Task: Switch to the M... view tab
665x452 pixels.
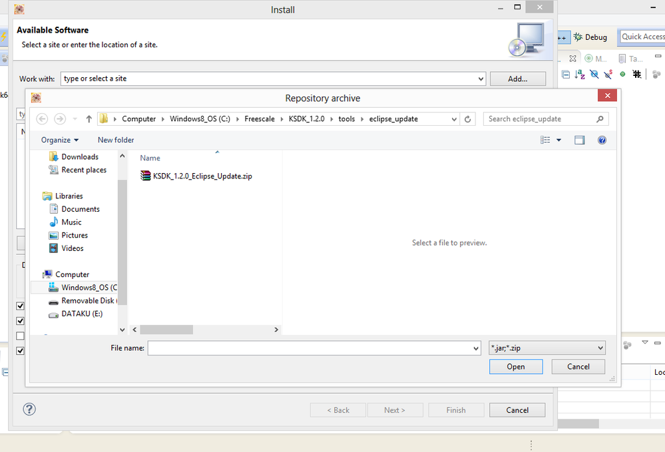Action: 596,59
